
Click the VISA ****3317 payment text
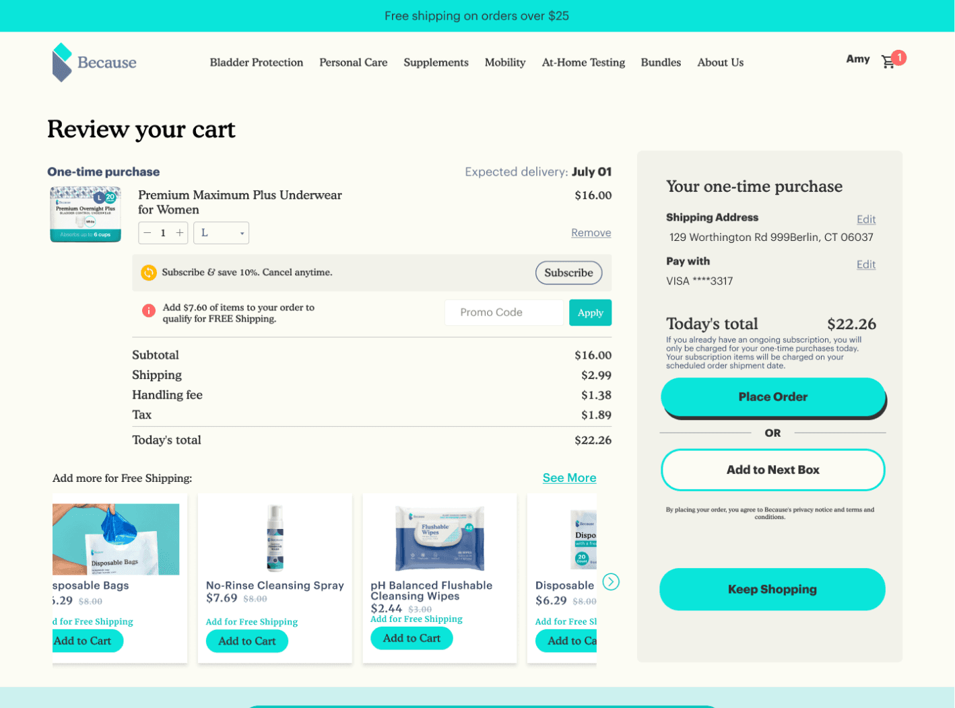[x=699, y=281]
